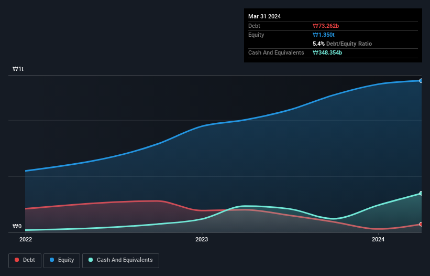Click the Equity label in tooltip
Image resolution: width=430 pixels, height=276 pixels.
[x=256, y=35]
